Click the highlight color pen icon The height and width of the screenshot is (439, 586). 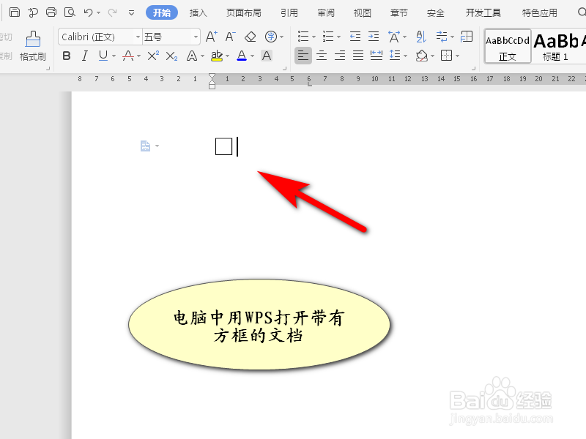click(217, 56)
